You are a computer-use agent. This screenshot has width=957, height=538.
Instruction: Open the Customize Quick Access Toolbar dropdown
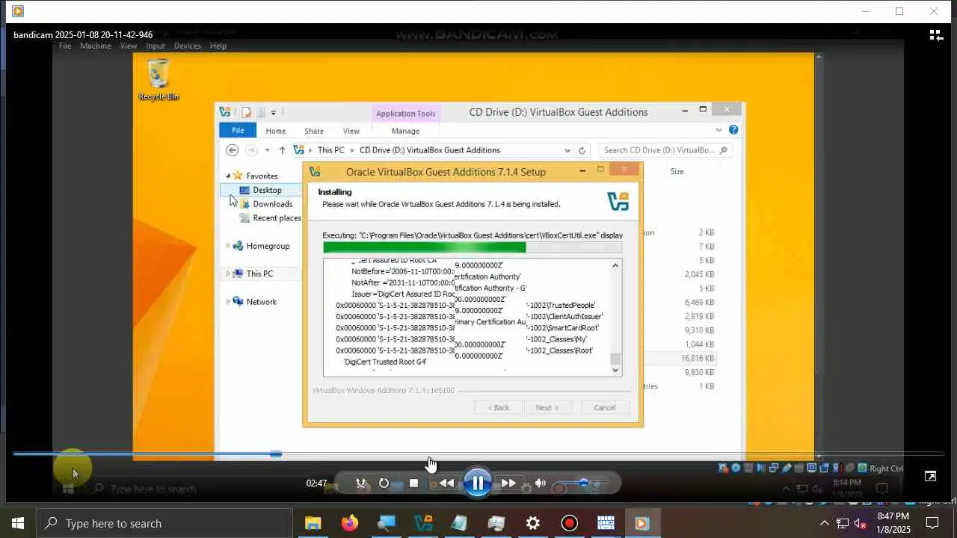[x=274, y=113]
